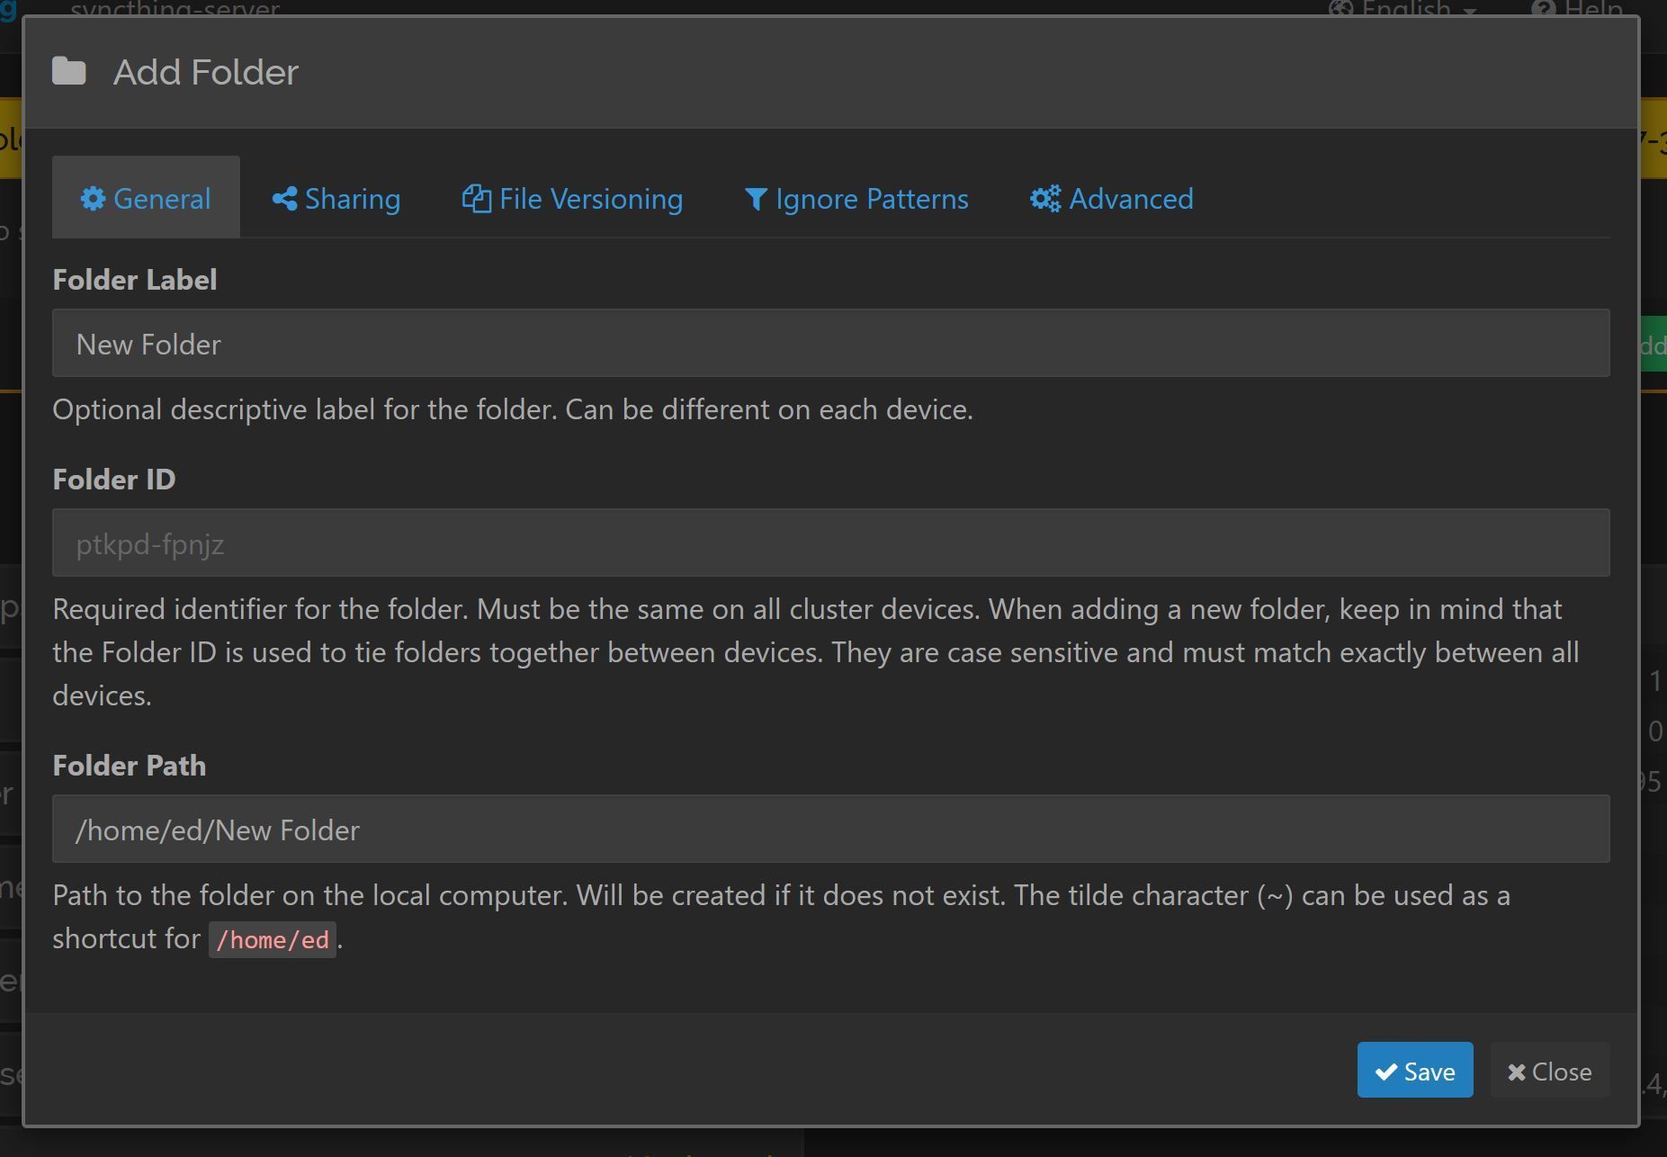Click the double-gear icon on Advanced tab
1667x1157 pixels.
[1045, 199]
